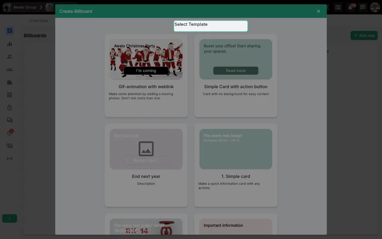
Task: Open the messages icon in the top bar
Action: click(x=363, y=7)
